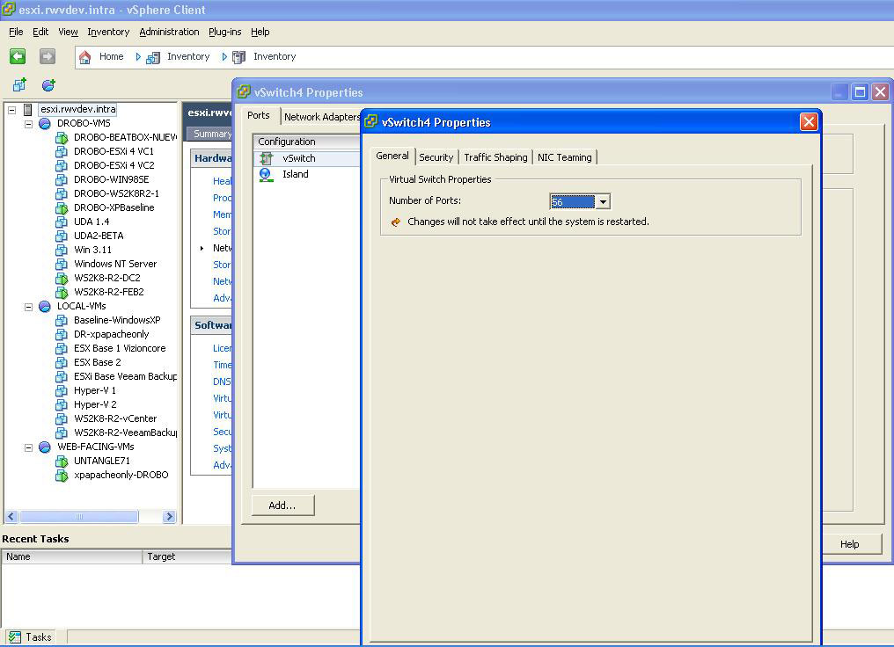Image resolution: width=894 pixels, height=647 pixels.
Task: Open the NIC Teaming tab
Action: [x=564, y=157]
